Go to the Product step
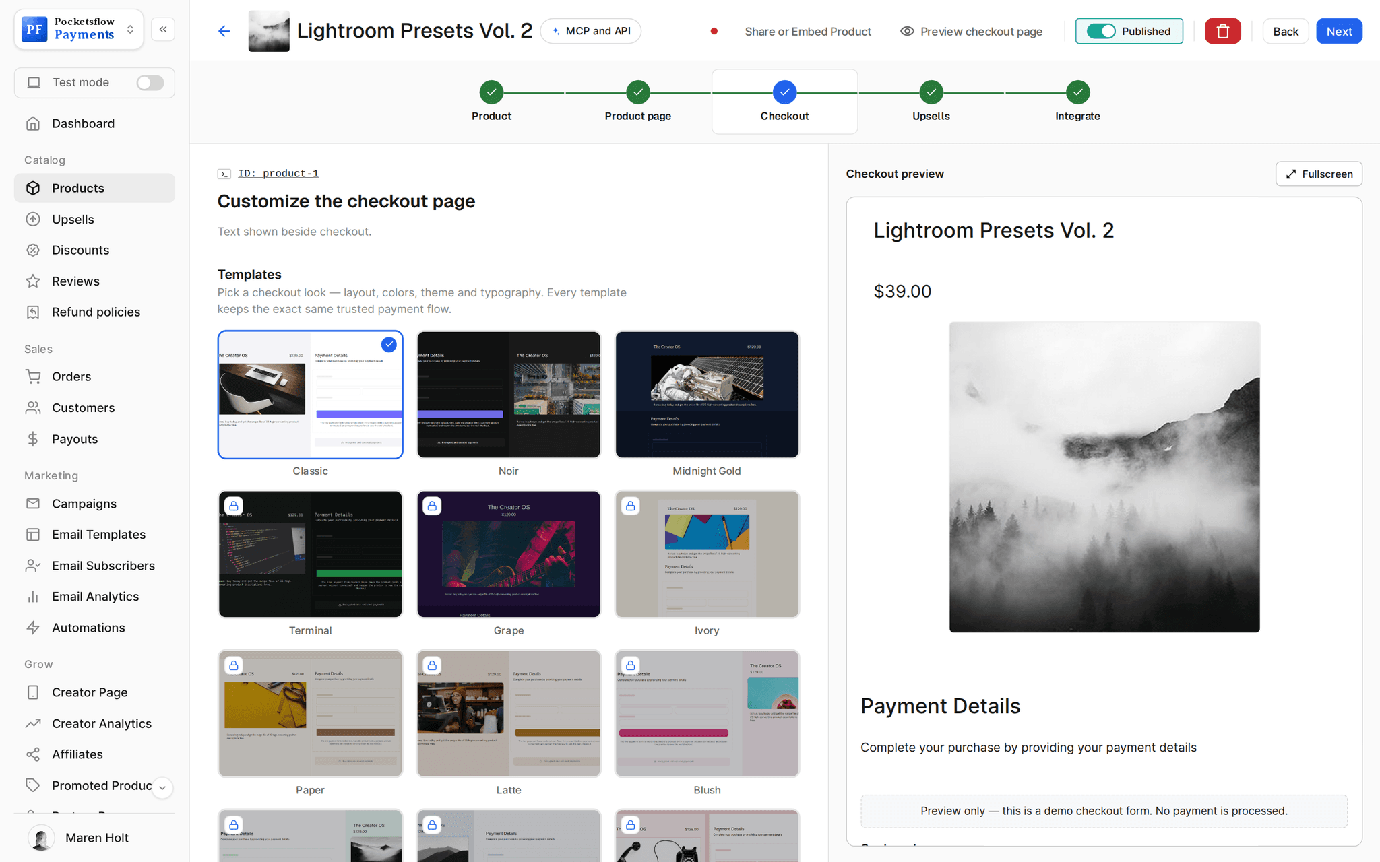Viewport: 1380px width, 862px height. click(x=491, y=102)
